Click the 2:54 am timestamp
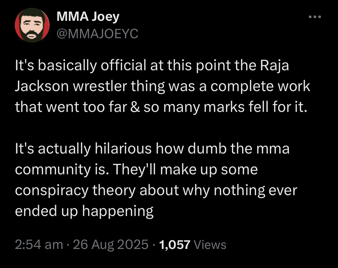Screen dimensions: 338x268 [39, 245]
